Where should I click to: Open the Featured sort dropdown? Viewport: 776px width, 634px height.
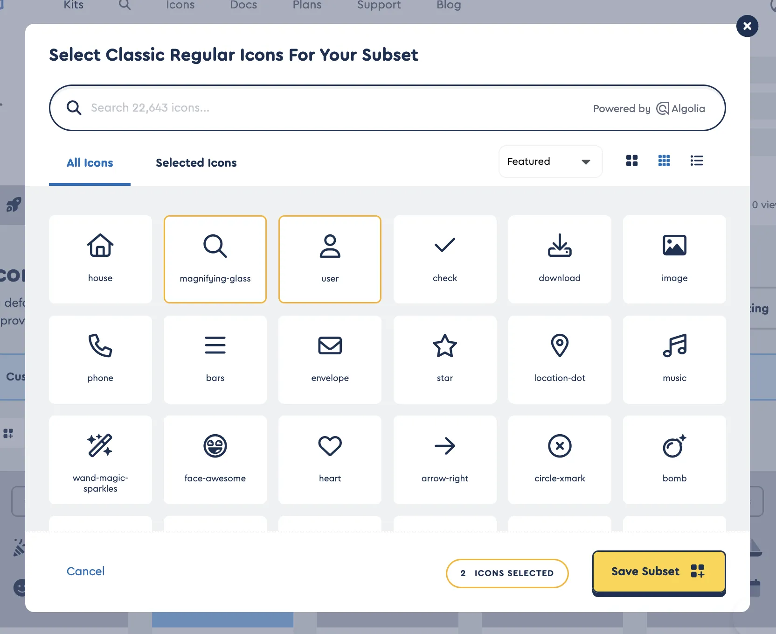[550, 162]
